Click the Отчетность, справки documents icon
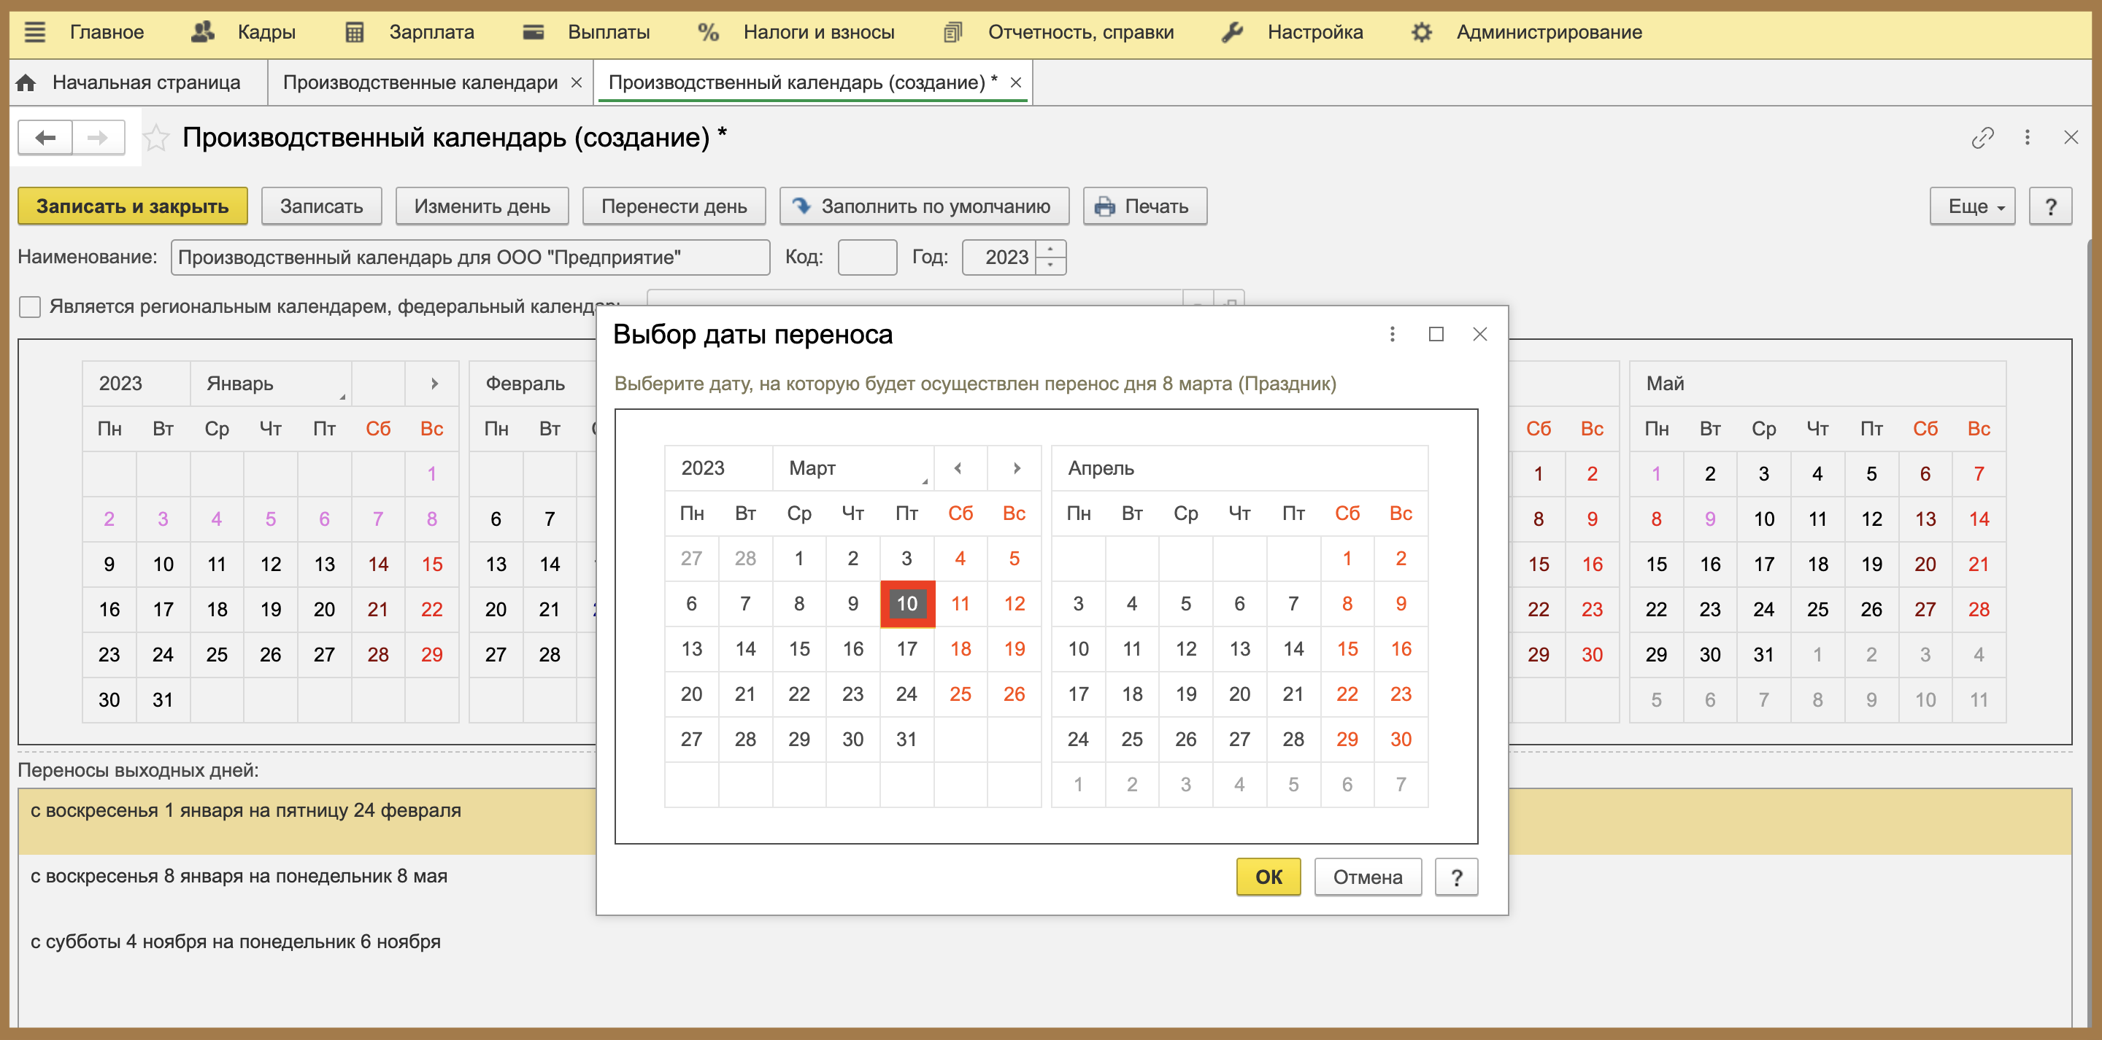The image size is (2102, 1040). 952,33
